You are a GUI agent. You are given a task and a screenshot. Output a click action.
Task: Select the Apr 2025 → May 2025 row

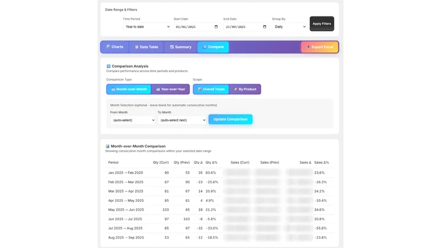point(220,201)
